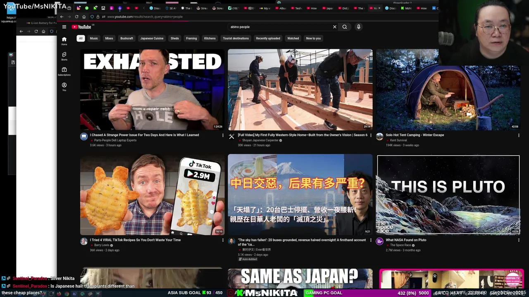Open the SAME AS JAPAN thumbnail
The height and width of the screenshot is (297, 529).
pyautogui.click(x=300, y=278)
